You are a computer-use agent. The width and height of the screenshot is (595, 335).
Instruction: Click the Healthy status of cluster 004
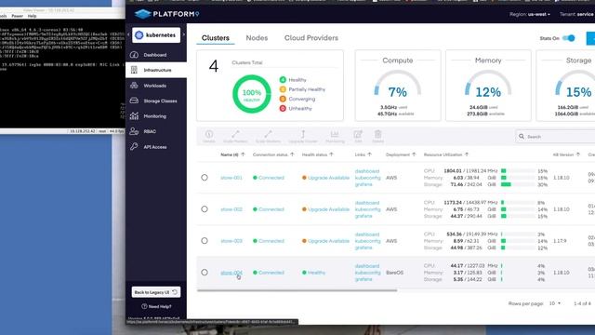coord(313,273)
